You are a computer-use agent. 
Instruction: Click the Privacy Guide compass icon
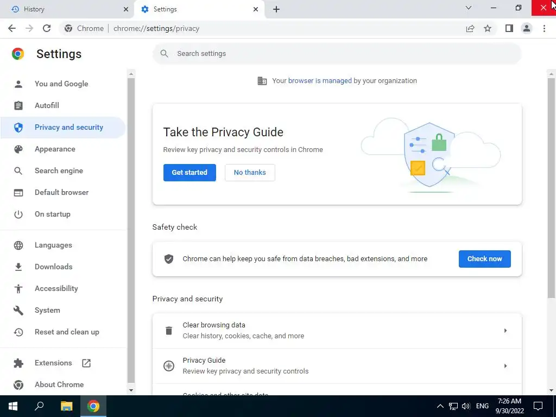(169, 366)
